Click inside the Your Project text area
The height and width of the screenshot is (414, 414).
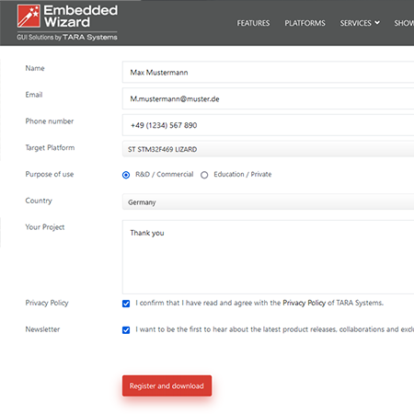(x=268, y=257)
